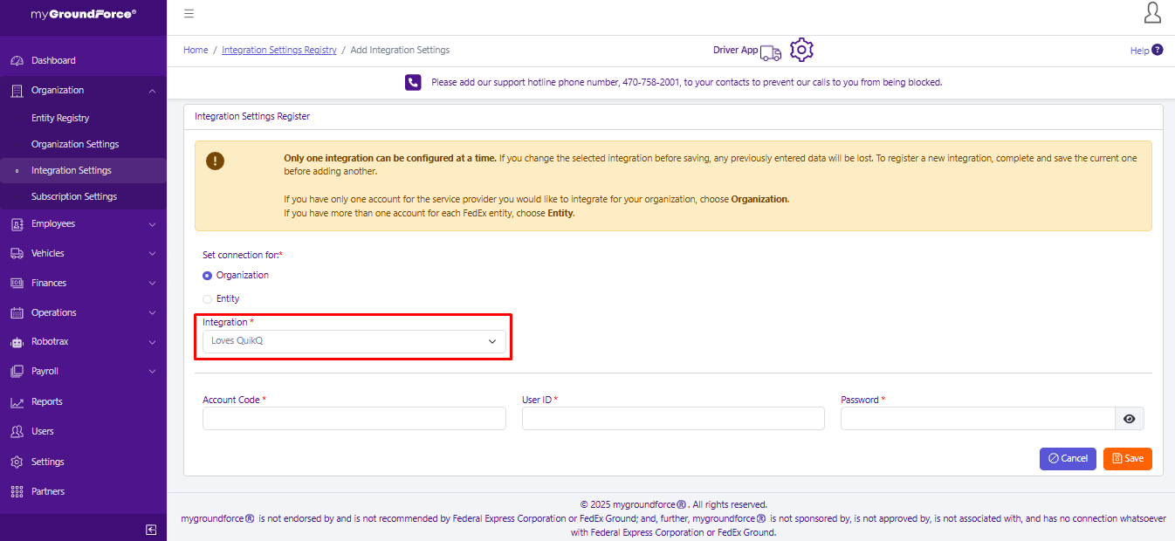Click the support hotline phone icon
The width and height of the screenshot is (1175, 541).
pyautogui.click(x=413, y=82)
